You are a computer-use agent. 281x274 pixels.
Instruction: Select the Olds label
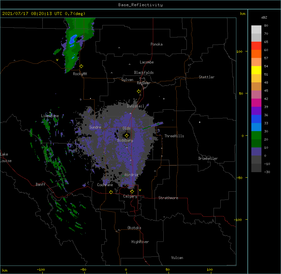point(126,128)
